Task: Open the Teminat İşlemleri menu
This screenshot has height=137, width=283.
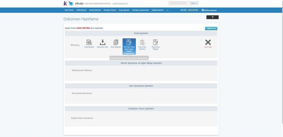Action: coord(95,10)
